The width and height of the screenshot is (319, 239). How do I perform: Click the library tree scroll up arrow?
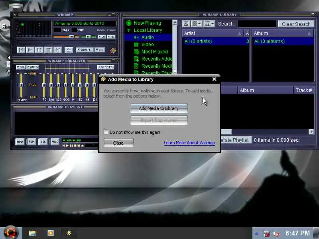point(175,22)
